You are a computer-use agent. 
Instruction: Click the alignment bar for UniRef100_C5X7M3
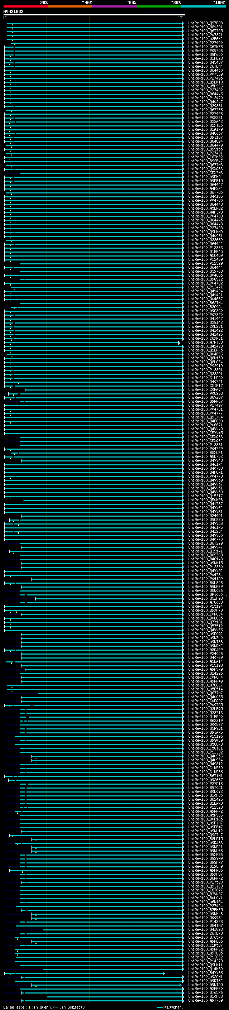coord(102,173)
